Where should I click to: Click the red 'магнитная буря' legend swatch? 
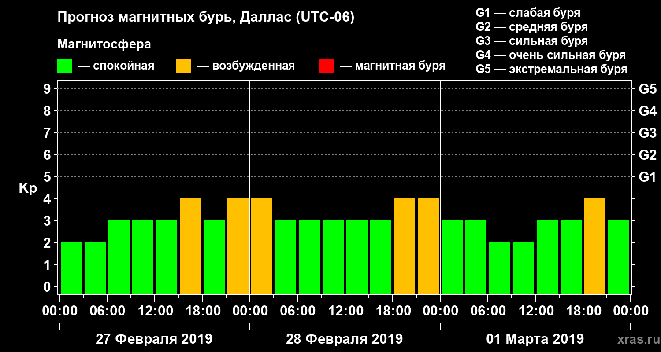pyautogui.click(x=326, y=66)
